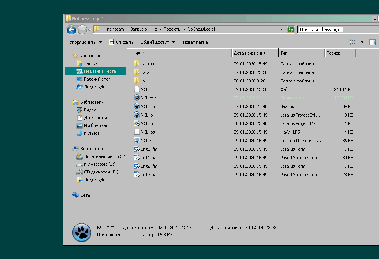Expand breadcrumb arrow after 'Проекты'

pos(184,29)
